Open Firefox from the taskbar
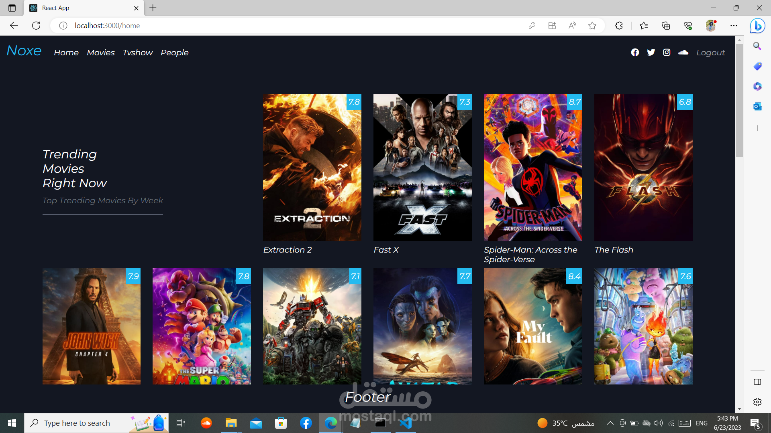Image resolution: width=771 pixels, height=433 pixels. pos(206,423)
